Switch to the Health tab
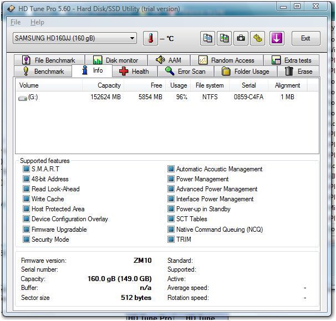The image size is (336, 321). click(x=134, y=72)
